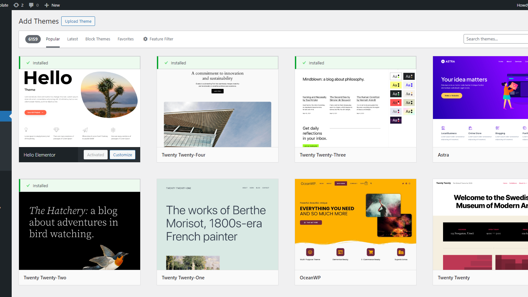Click the Feature Filter gear icon
Screen dimensions: 528x297
pos(145,39)
